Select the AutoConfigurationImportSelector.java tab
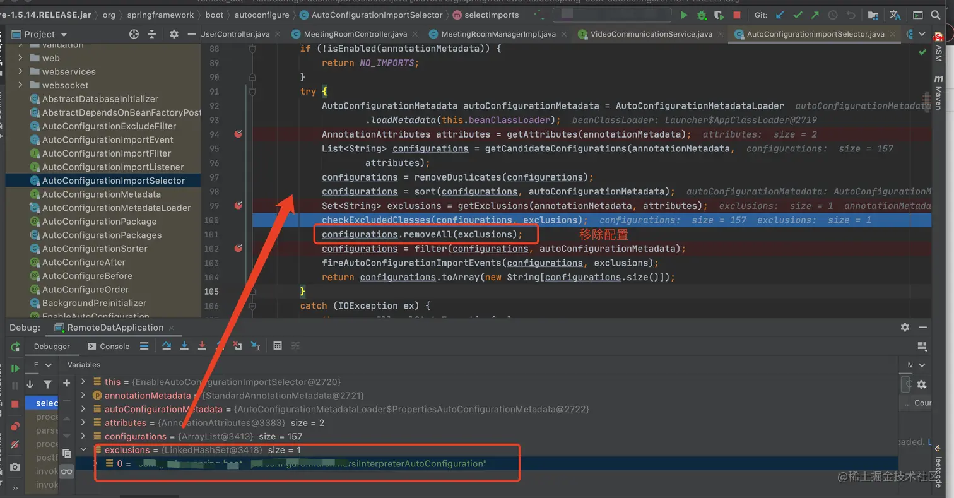954x498 pixels. pyautogui.click(x=814, y=34)
